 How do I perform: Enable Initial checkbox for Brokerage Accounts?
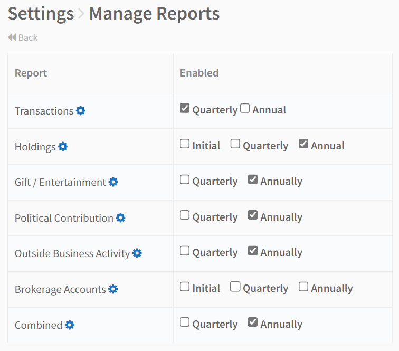point(185,287)
